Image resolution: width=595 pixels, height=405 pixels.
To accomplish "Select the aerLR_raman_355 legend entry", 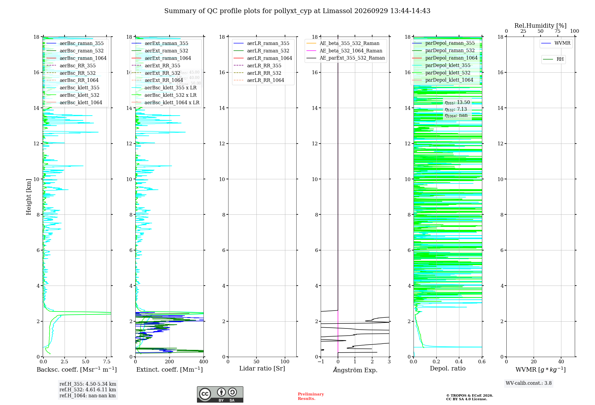I will 262,43.
